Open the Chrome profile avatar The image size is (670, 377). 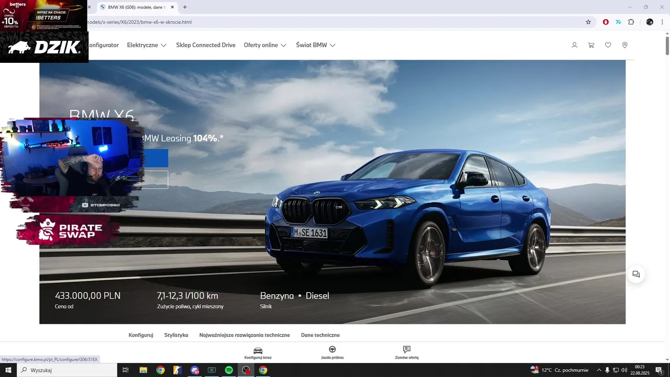pos(650,22)
